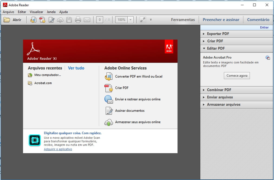Click the Comece agora button
274x180 pixels.
click(x=237, y=76)
